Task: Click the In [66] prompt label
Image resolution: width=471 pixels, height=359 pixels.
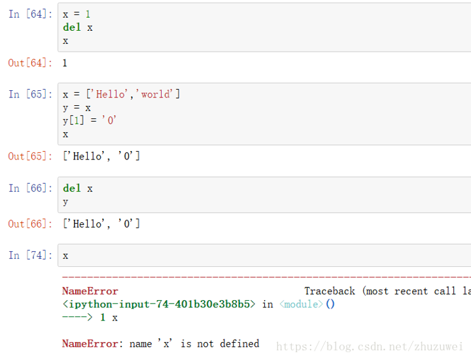Action: pyautogui.click(x=29, y=188)
